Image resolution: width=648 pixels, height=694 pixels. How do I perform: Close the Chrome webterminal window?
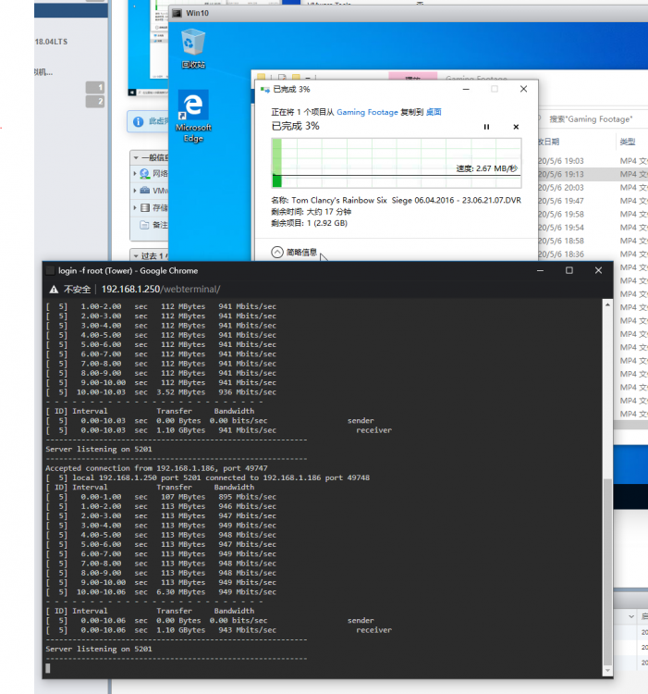point(598,270)
